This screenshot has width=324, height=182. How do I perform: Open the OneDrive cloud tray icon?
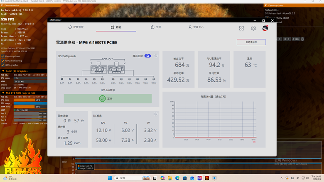click(292, 178)
